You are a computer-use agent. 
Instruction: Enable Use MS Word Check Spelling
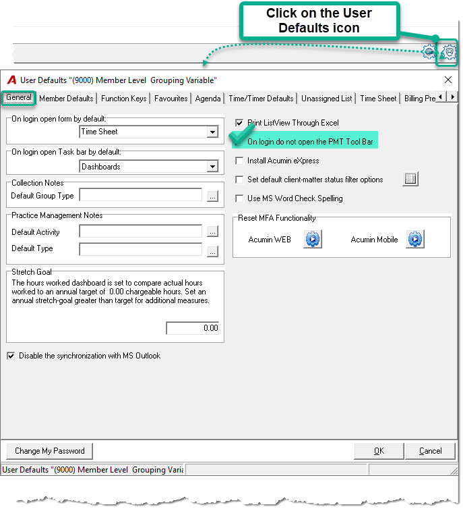tap(239, 198)
